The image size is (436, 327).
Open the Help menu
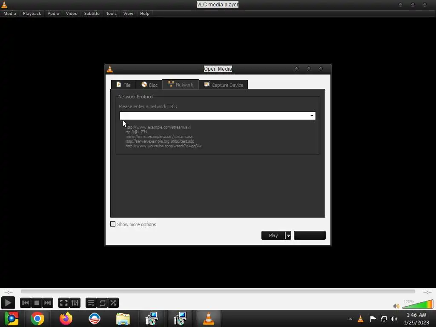click(145, 13)
